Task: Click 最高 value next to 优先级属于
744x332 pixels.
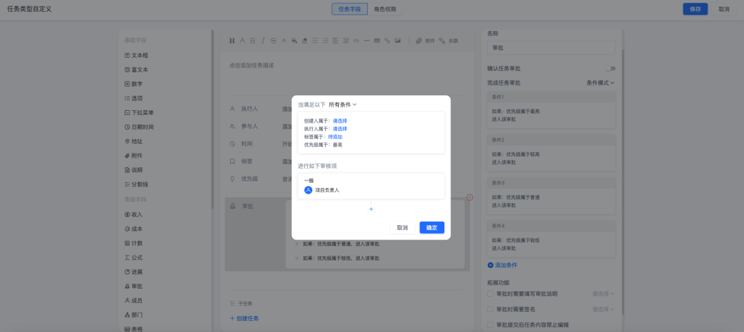Action: (338, 145)
